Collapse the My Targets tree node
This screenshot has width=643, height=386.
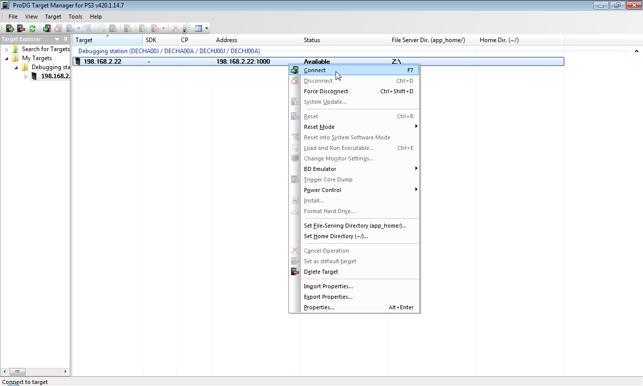click(x=7, y=58)
